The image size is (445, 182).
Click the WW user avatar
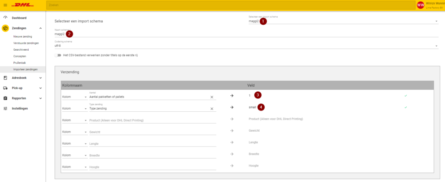point(420,5)
